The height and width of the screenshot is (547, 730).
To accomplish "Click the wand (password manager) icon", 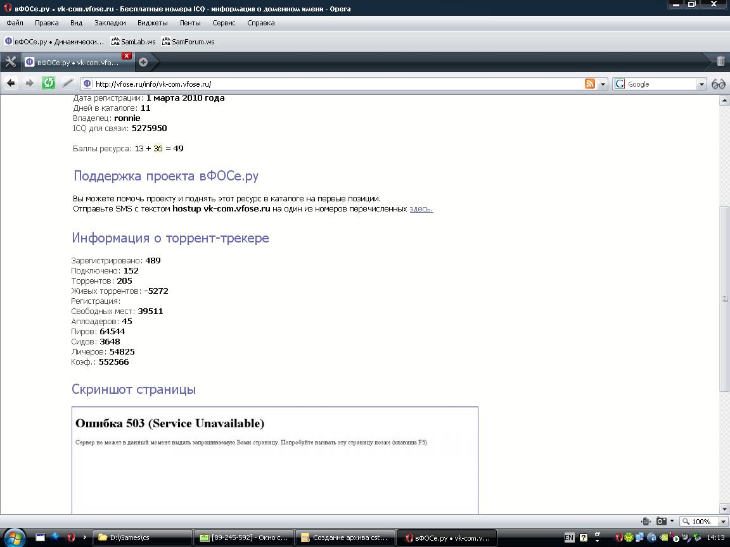I will point(67,84).
